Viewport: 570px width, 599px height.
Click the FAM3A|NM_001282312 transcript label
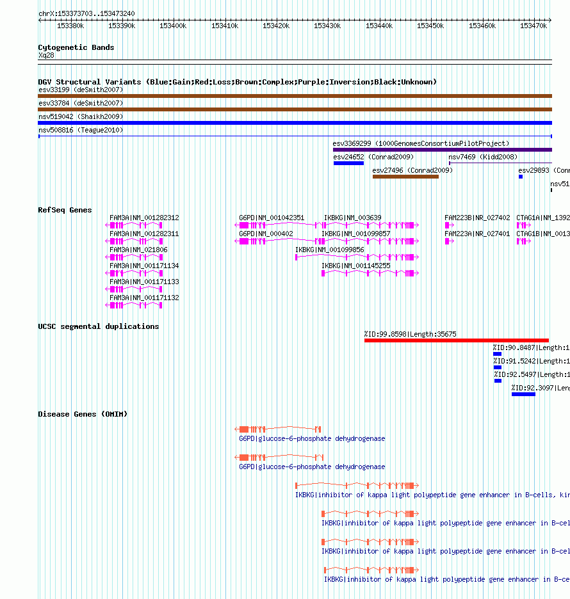(144, 218)
